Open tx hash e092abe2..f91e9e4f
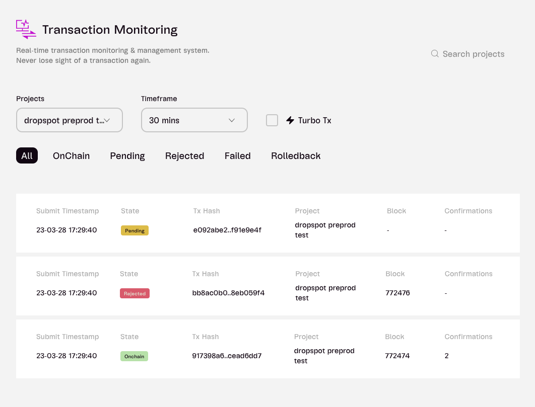 pos(227,230)
